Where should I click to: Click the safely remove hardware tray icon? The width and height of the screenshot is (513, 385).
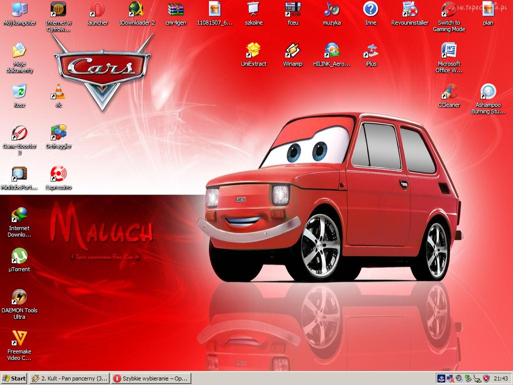click(468, 379)
